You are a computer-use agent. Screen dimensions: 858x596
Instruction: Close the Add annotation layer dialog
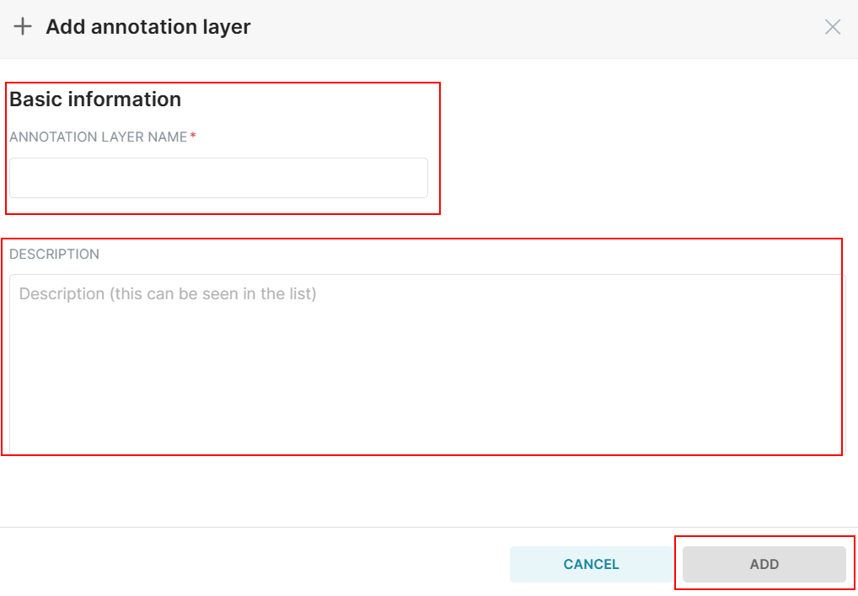coord(832,27)
